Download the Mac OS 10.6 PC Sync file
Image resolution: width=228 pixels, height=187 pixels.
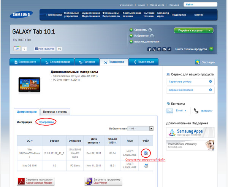pyautogui.click(x=146, y=166)
